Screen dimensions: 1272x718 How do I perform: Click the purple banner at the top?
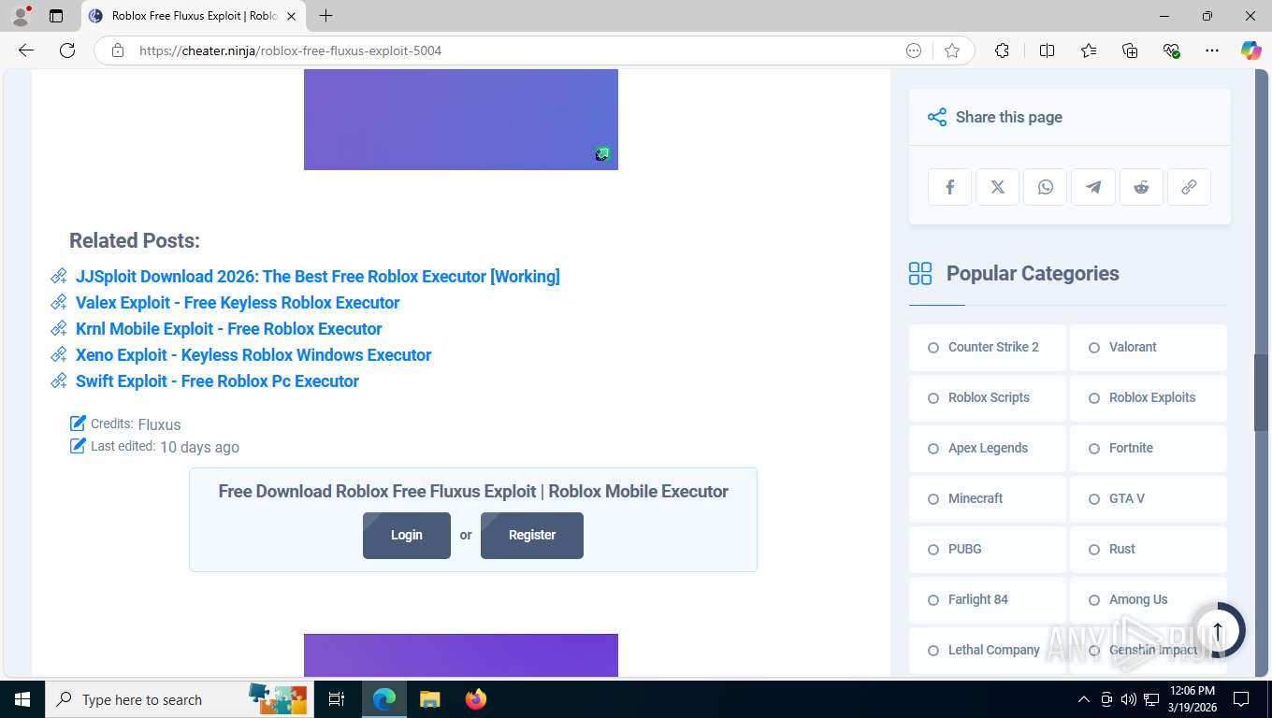pyautogui.click(x=461, y=120)
